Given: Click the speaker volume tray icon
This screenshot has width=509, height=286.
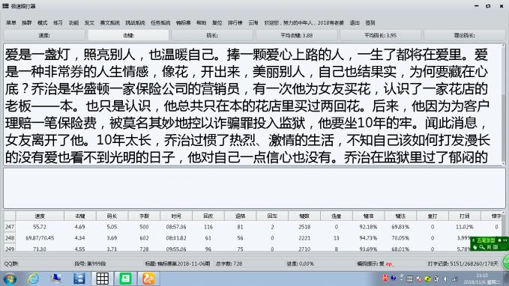Looking at the screenshot, I should point(445,279).
